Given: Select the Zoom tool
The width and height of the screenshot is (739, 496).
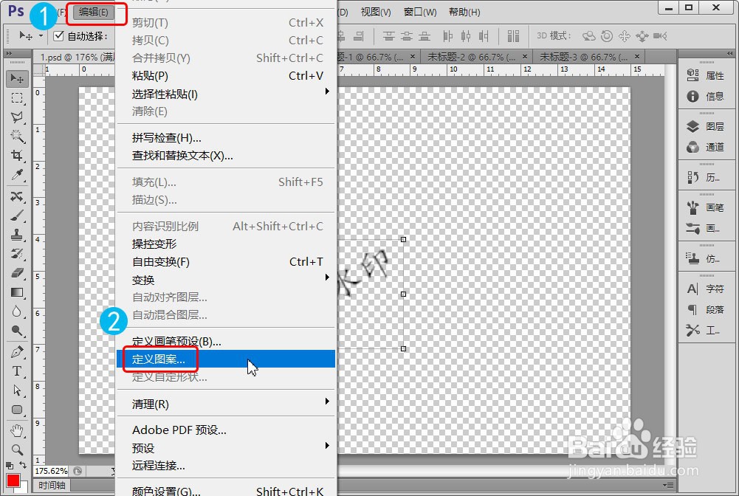Looking at the screenshot, I should point(17,449).
